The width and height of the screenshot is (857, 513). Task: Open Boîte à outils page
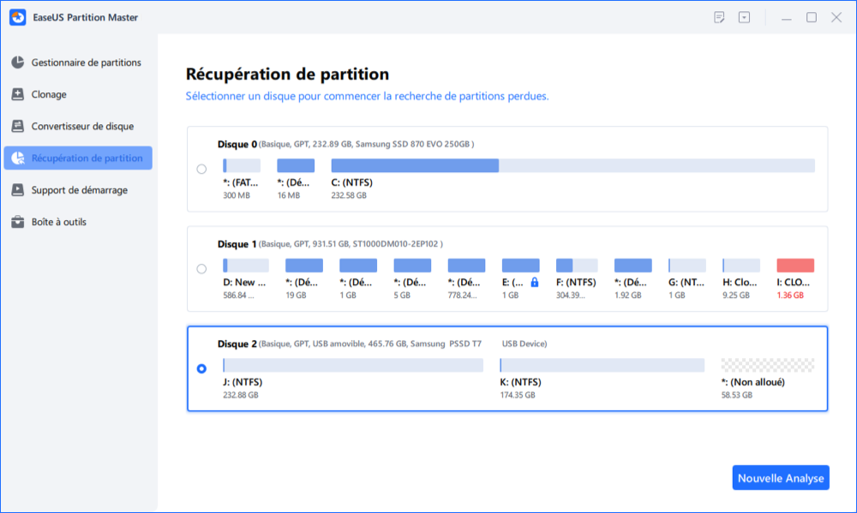[78, 222]
